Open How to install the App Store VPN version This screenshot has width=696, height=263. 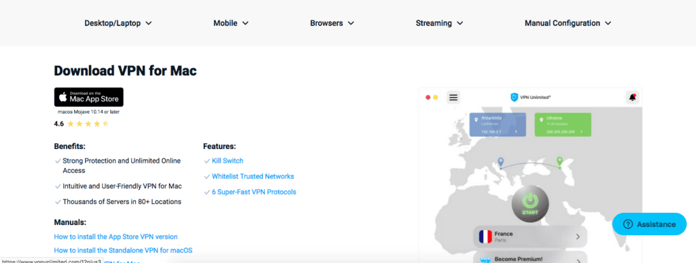pyautogui.click(x=116, y=237)
